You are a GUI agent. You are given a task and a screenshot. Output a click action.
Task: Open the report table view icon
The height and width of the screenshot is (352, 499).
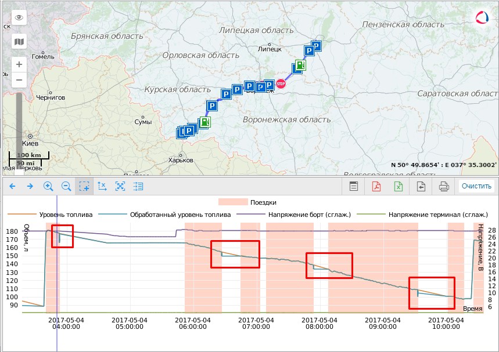point(353,186)
